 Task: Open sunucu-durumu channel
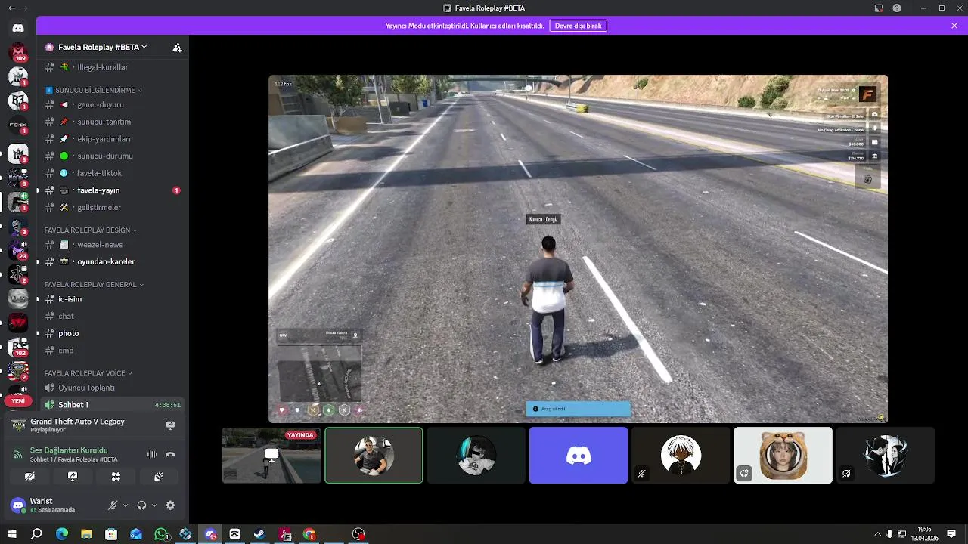pos(113,156)
